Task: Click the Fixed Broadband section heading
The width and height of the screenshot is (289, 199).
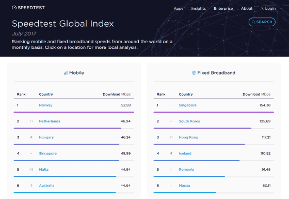Action: (216, 73)
